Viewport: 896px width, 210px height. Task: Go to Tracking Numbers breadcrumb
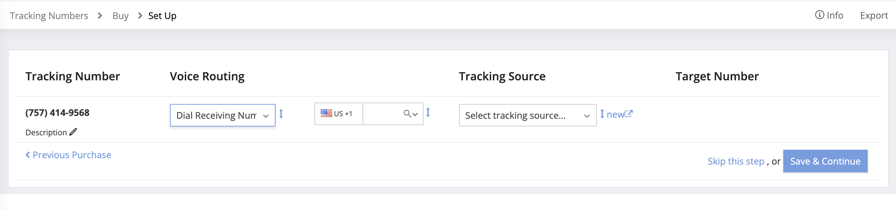49,16
